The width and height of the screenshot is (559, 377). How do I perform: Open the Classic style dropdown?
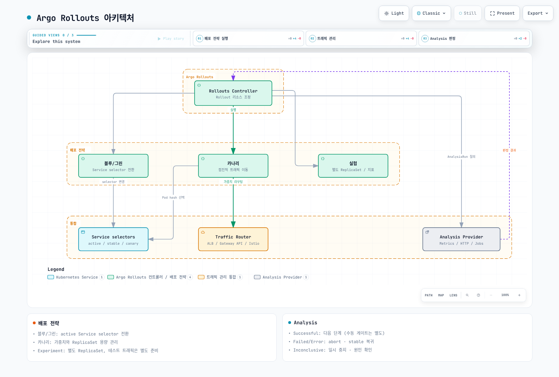coord(431,13)
